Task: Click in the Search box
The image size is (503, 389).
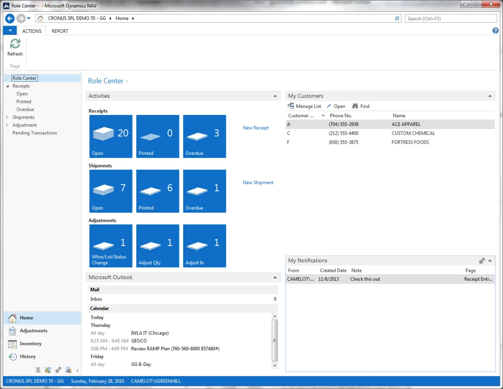Action: [x=451, y=18]
